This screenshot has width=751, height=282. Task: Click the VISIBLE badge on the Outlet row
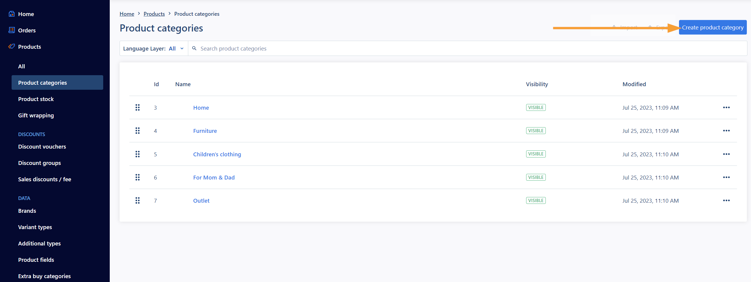point(536,200)
